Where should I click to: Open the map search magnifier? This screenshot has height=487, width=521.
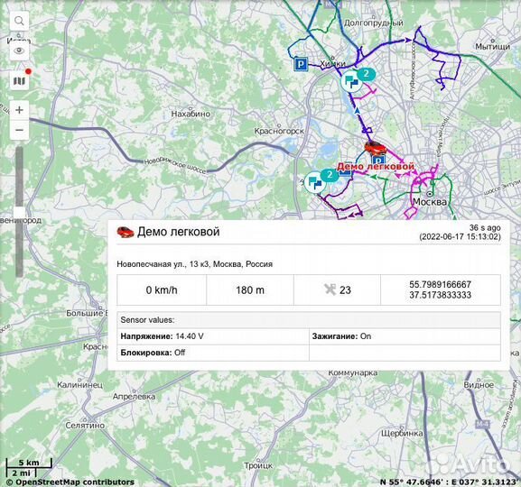click(x=19, y=21)
